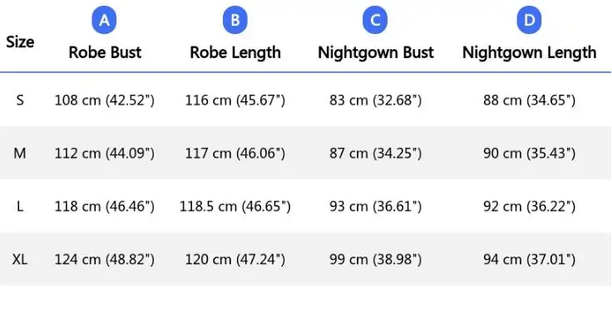This screenshot has height=309, width=612.
Task: Select the 92 cm (36.22") cell
Action: 529,207
